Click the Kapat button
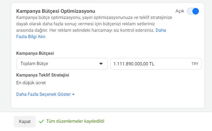 pyautogui.click(x=25, y=122)
